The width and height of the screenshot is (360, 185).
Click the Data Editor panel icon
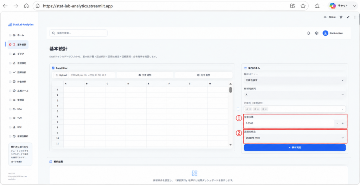coord(53,68)
